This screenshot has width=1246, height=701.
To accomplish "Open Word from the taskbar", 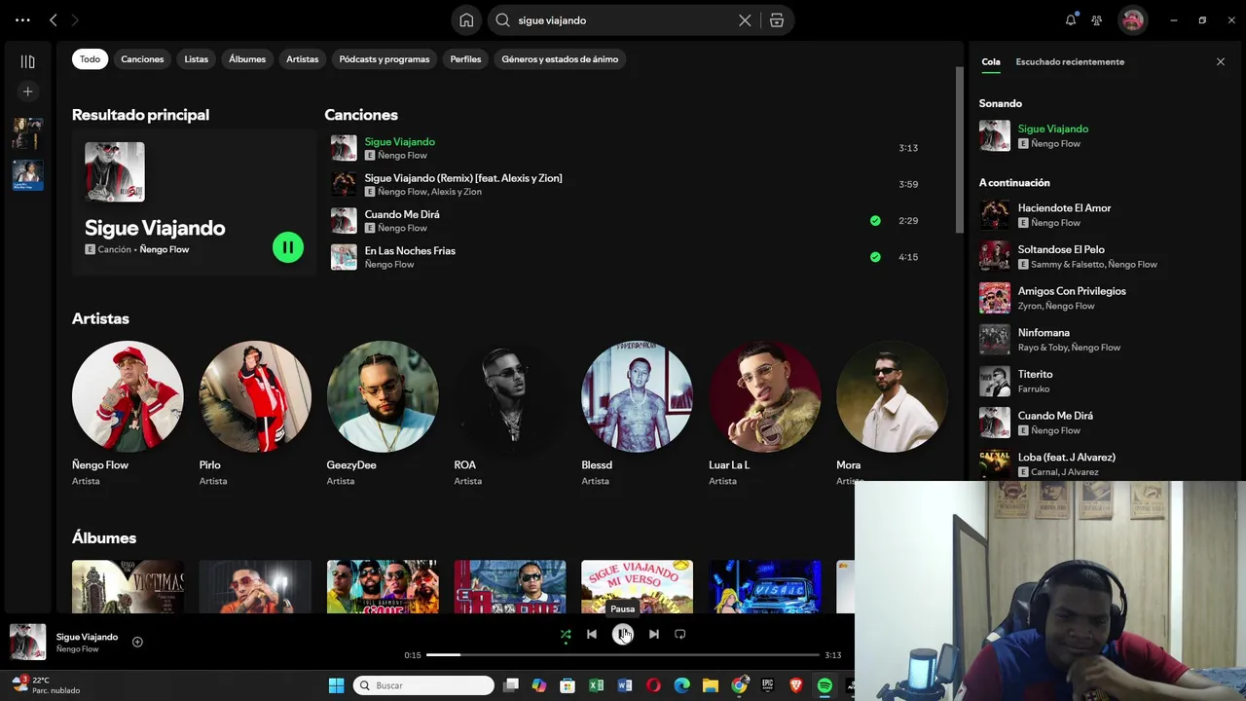I will pos(625,685).
